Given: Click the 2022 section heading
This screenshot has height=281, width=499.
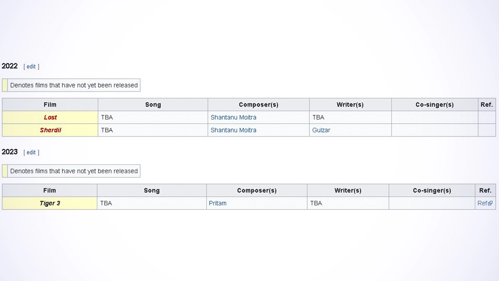Looking at the screenshot, I should [x=10, y=66].
